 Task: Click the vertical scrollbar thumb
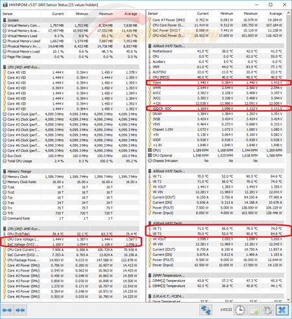pyautogui.click(x=288, y=84)
